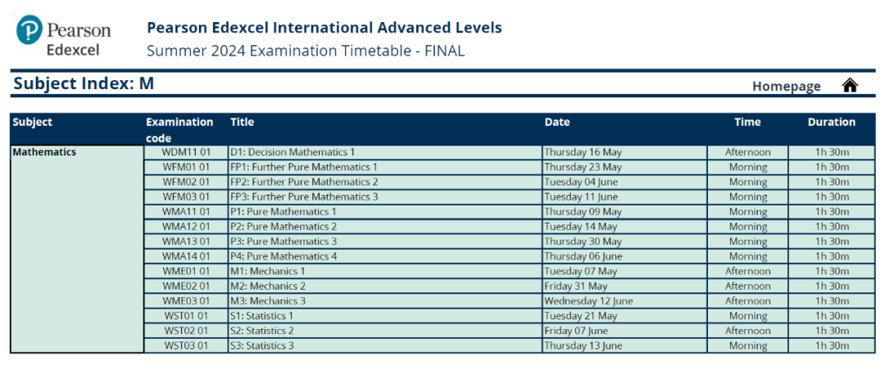Click the Wednesday 12 June date cell
885x365 pixels.
(x=624, y=301)
